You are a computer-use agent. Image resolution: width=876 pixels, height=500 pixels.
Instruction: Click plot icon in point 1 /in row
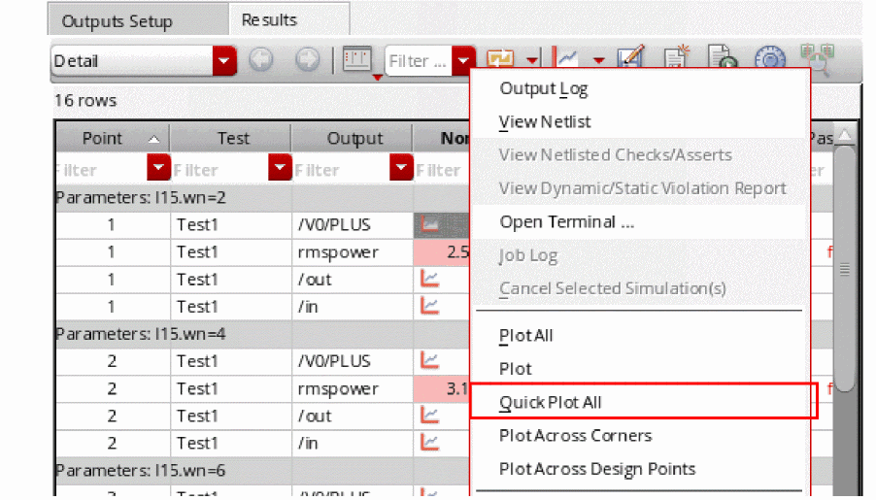click(429, 306)
